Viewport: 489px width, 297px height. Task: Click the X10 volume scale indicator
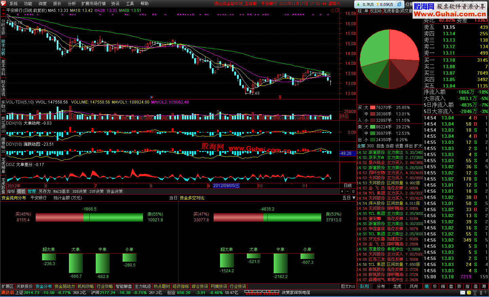click(344, 116)
